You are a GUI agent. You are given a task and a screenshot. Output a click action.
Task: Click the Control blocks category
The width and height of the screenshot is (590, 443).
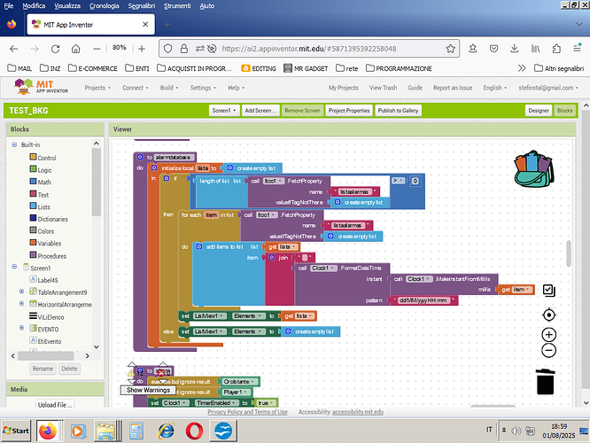point(47,158)
